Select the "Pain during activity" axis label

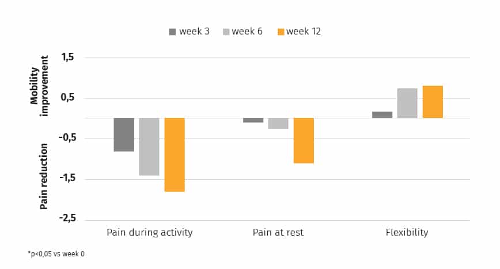pyautogui.click(x=150, y=233)
